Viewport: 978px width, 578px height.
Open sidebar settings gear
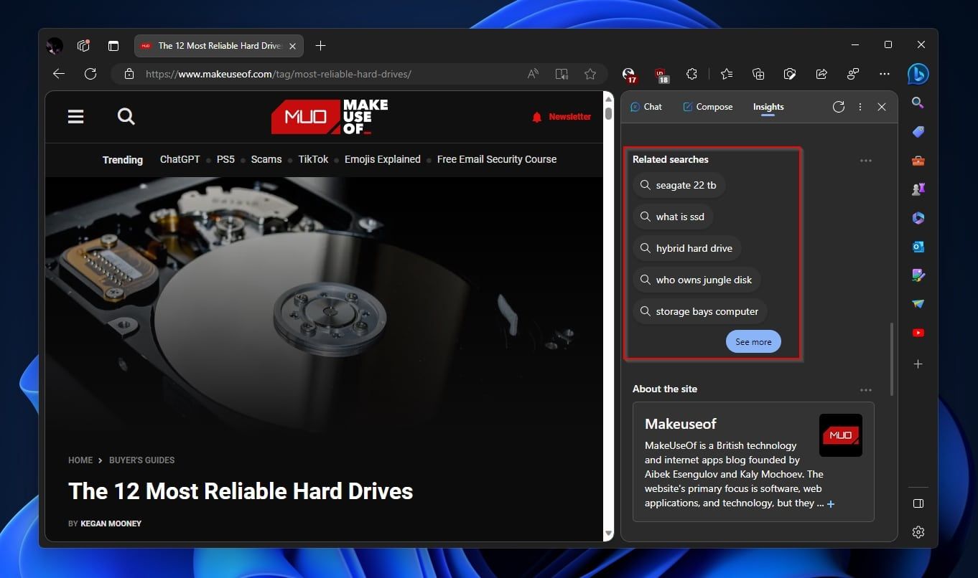coord(918,532)
